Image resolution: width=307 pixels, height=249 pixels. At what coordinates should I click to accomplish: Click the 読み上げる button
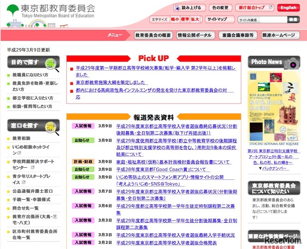[x=190, y=8]
